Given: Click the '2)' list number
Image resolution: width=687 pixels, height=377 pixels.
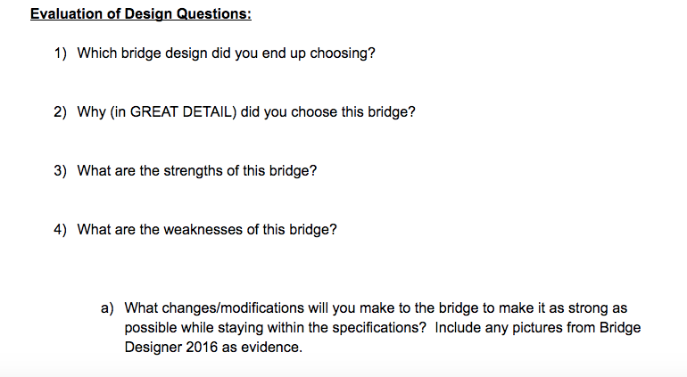Looking at the screenshot, I should coord(60,111).
